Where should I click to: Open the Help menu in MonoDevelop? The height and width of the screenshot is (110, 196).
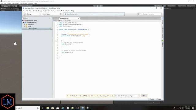pos(73,11)
